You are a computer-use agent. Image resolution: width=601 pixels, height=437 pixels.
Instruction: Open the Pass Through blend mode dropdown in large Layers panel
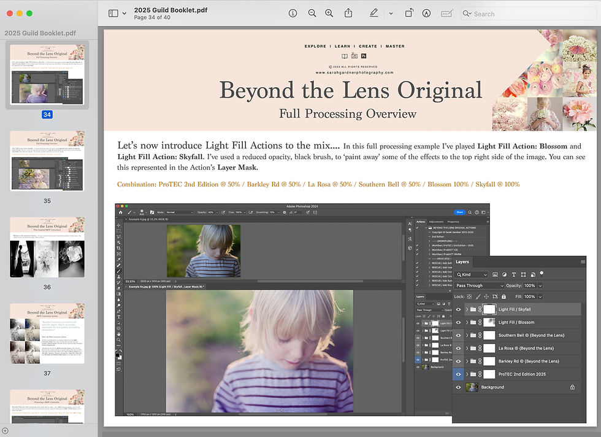pyautogui.click(x=480, y=286)
